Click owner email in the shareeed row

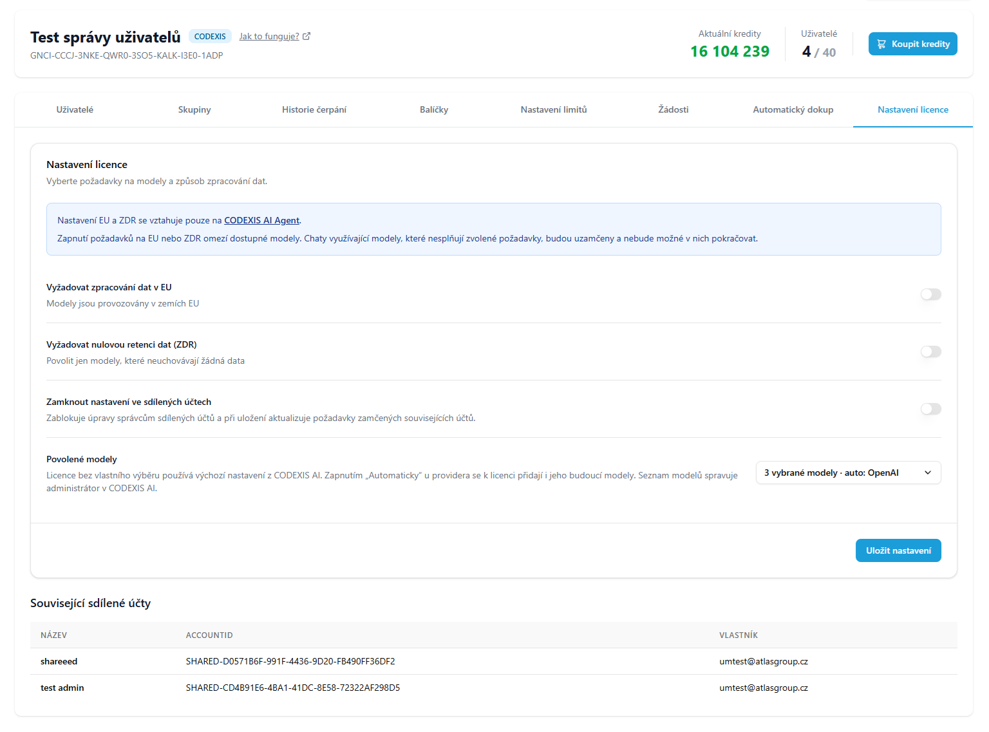pyautogui.click(x=764, y=661)
